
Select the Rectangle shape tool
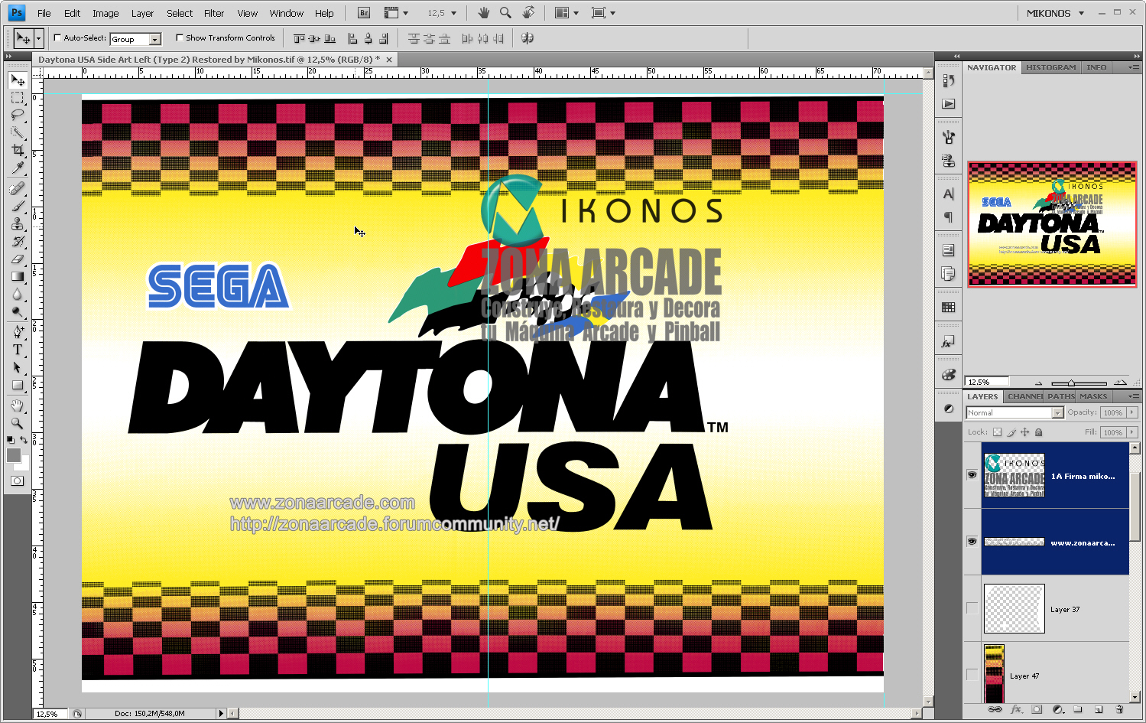click(x=18, y=385)
